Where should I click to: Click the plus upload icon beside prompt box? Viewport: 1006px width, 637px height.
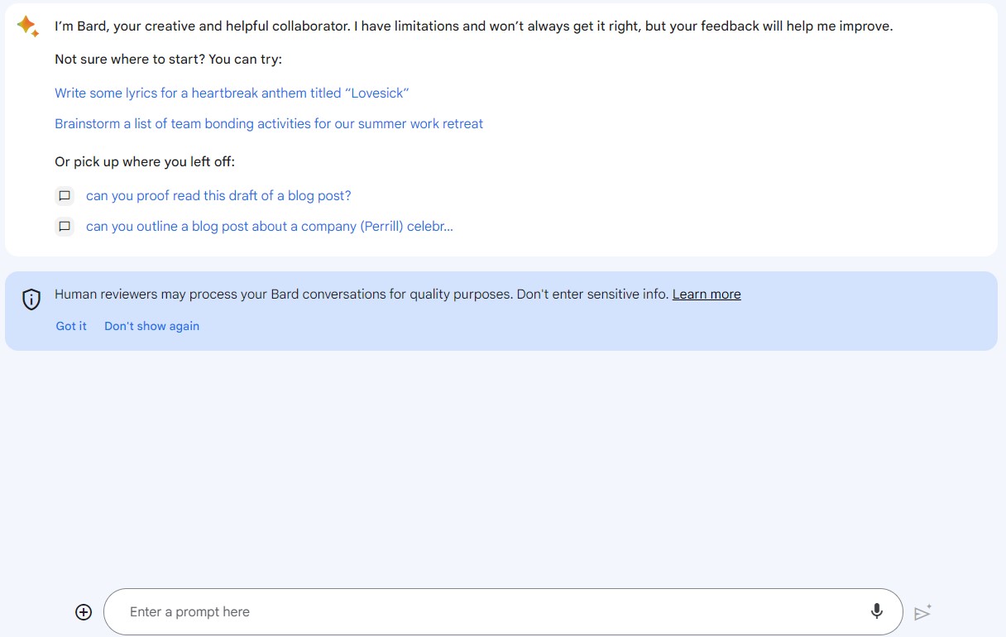[x=84, y=612]
